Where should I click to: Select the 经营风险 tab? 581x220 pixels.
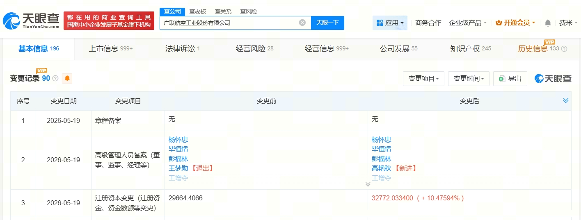[254, 49]
